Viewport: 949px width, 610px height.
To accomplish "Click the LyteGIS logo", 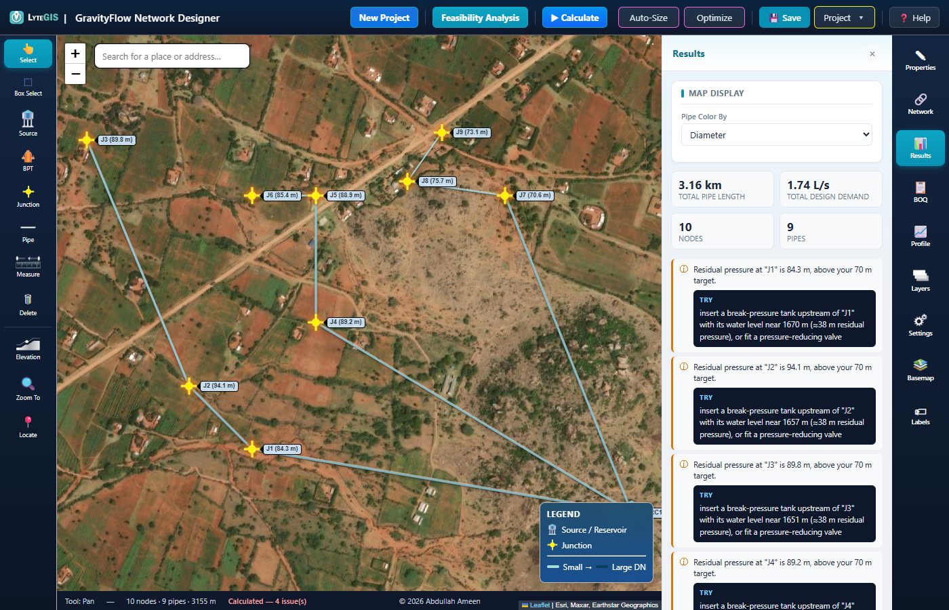I will [x=34, y=18].
